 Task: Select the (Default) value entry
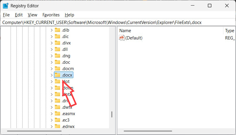coord(134,38)
